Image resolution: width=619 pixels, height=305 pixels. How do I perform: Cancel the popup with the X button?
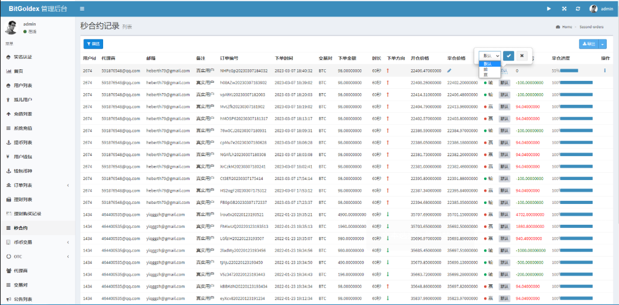(x=521, y=56)
